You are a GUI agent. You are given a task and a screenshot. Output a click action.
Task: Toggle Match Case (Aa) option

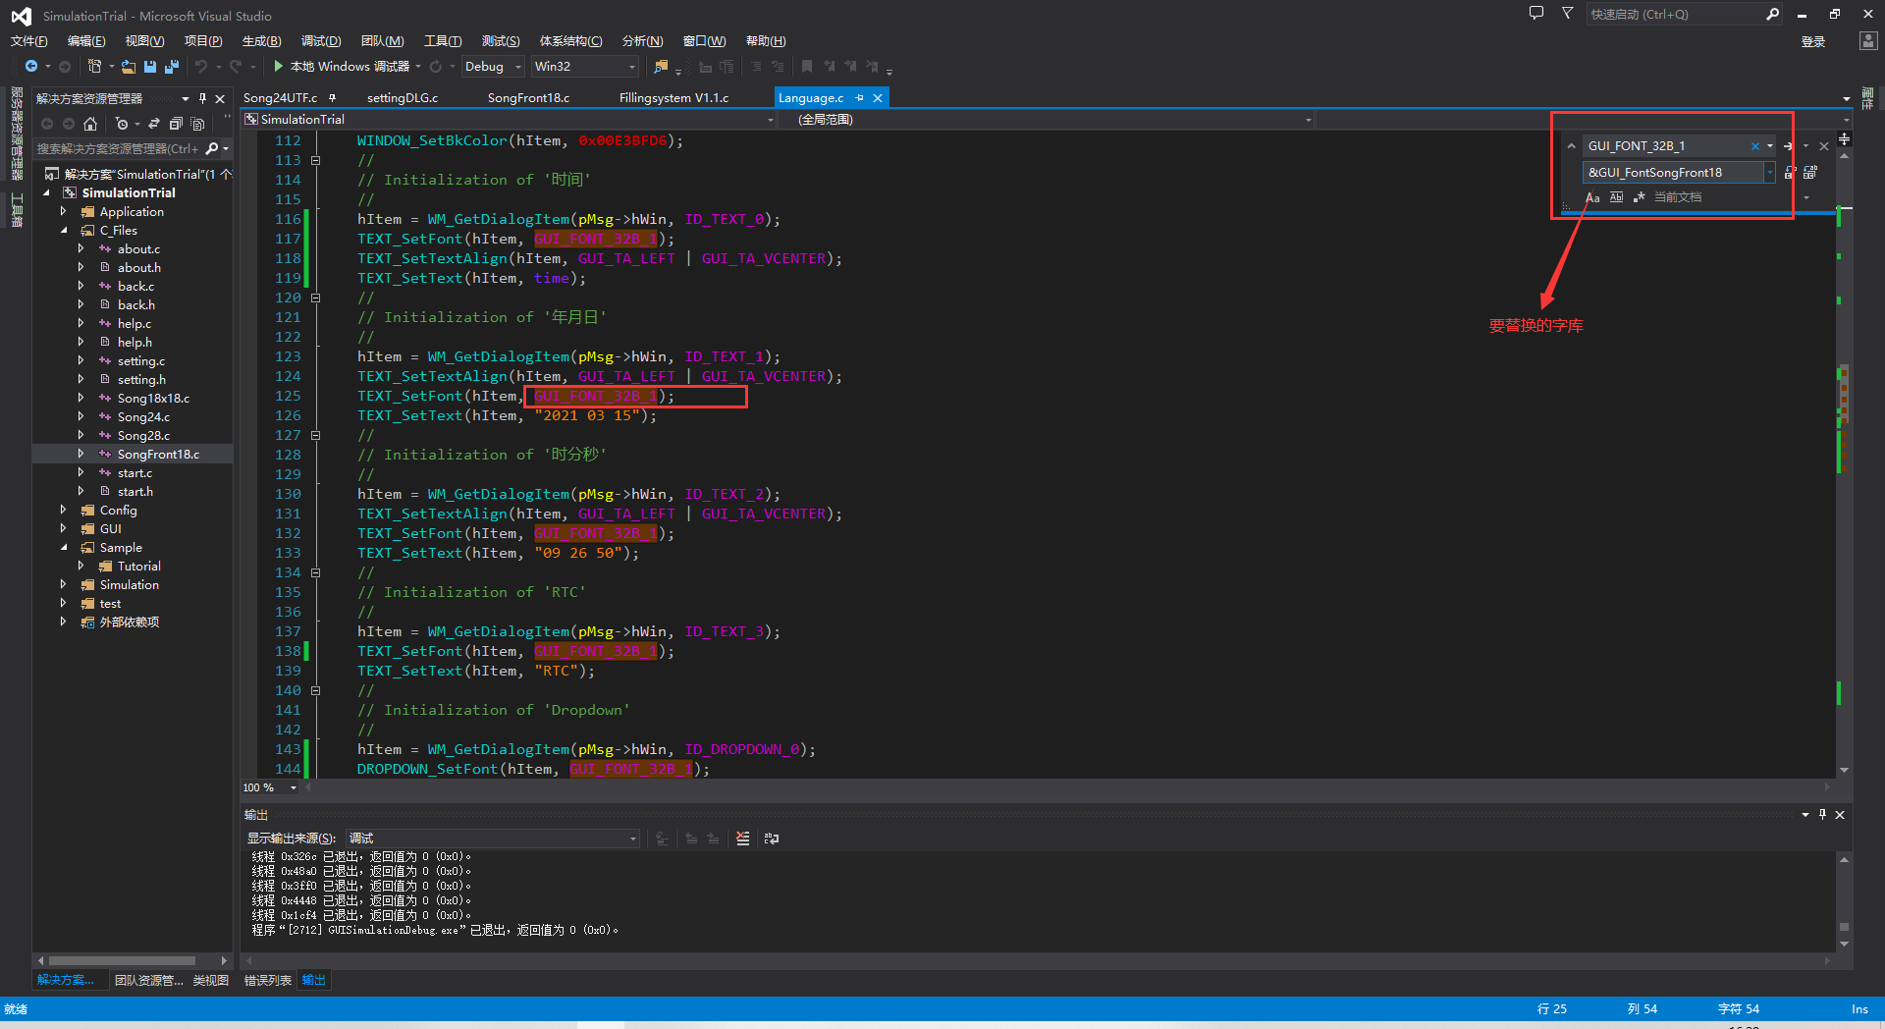tap(1592, 197)
